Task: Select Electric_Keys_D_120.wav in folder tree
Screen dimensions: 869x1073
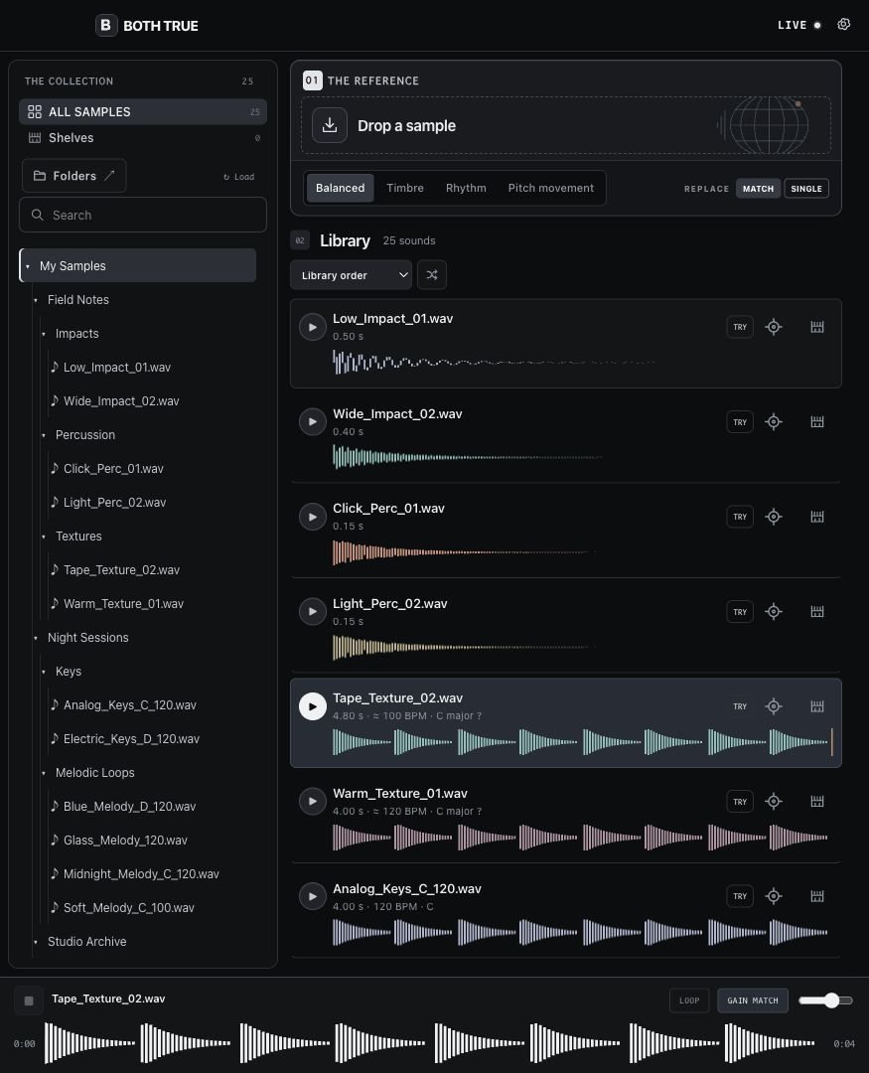Action: coord(131,739)
